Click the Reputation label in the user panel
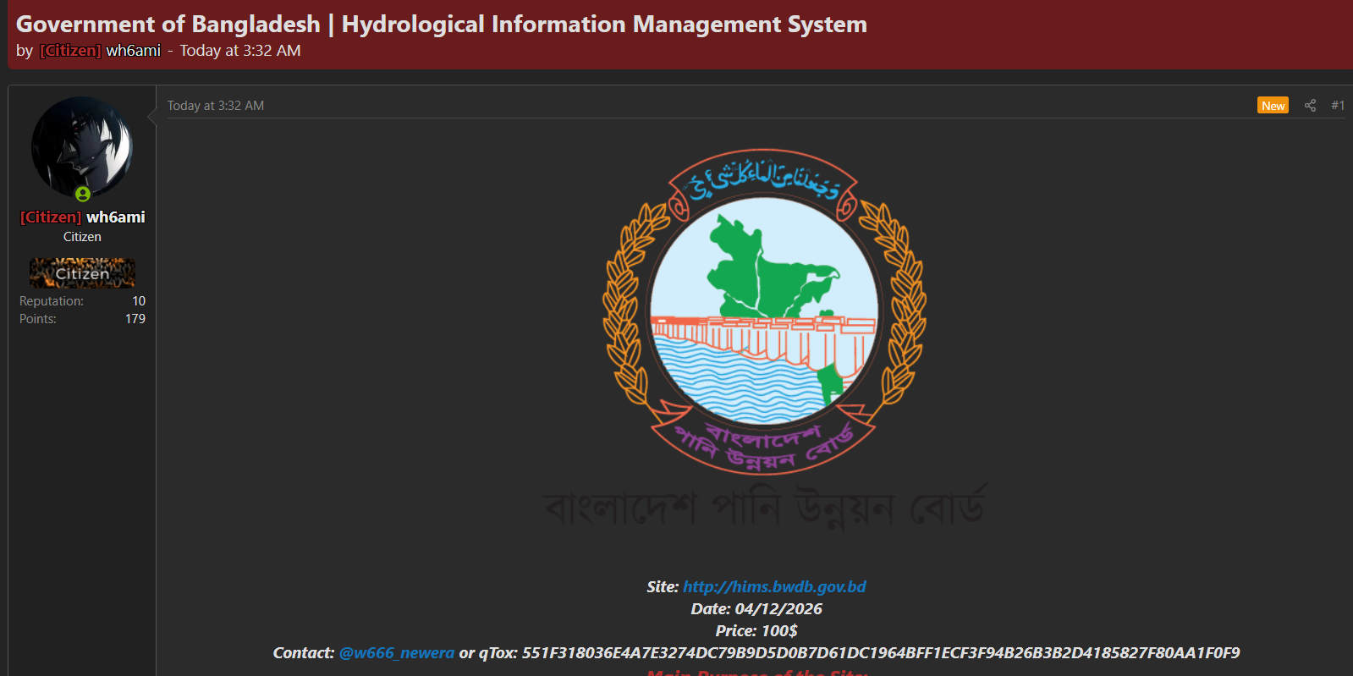This screenshot has height=676, width=1353. click(52, 301)
